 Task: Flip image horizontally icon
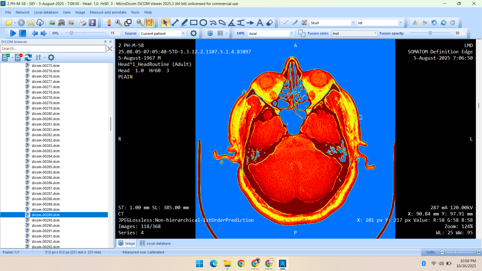pyautogui.click(x=415, y=23)
